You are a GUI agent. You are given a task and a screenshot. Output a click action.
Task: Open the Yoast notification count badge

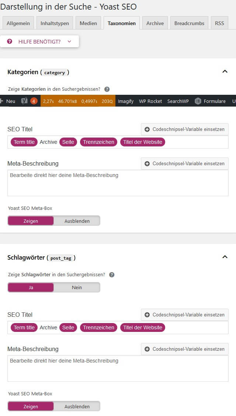coord(34,101)
